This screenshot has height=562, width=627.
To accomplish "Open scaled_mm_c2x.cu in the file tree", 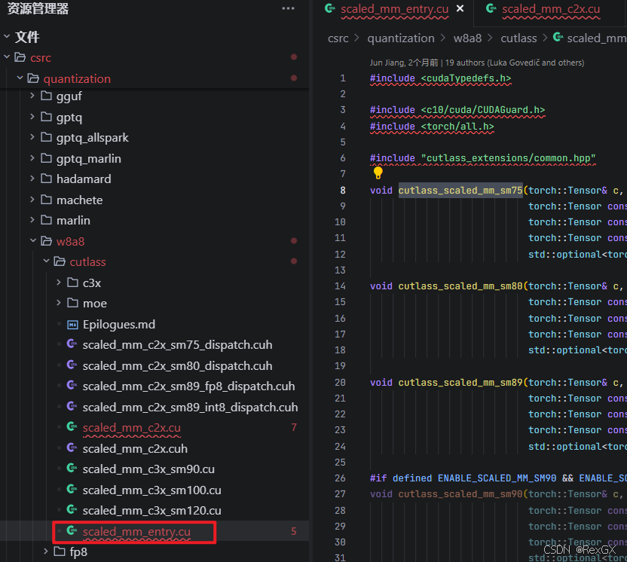I will 132,428.
